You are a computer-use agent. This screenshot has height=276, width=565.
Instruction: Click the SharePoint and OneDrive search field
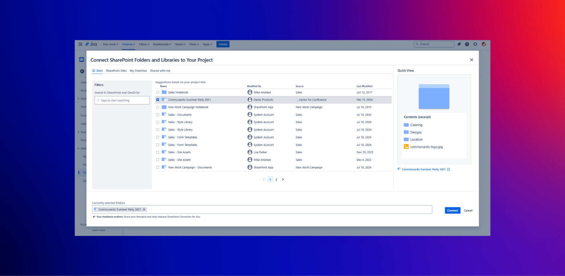(122, 100)
